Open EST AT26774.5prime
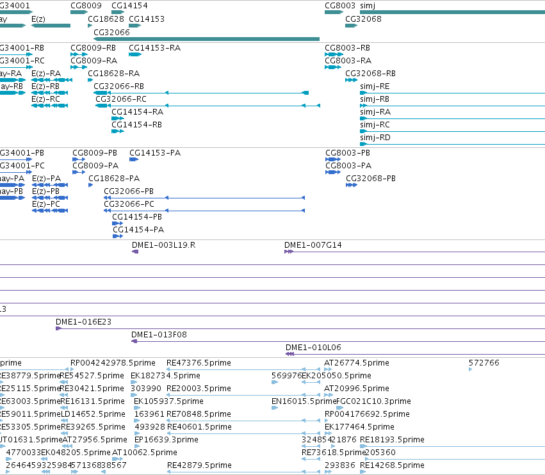545x475 pixels. [x=329, y=369]
